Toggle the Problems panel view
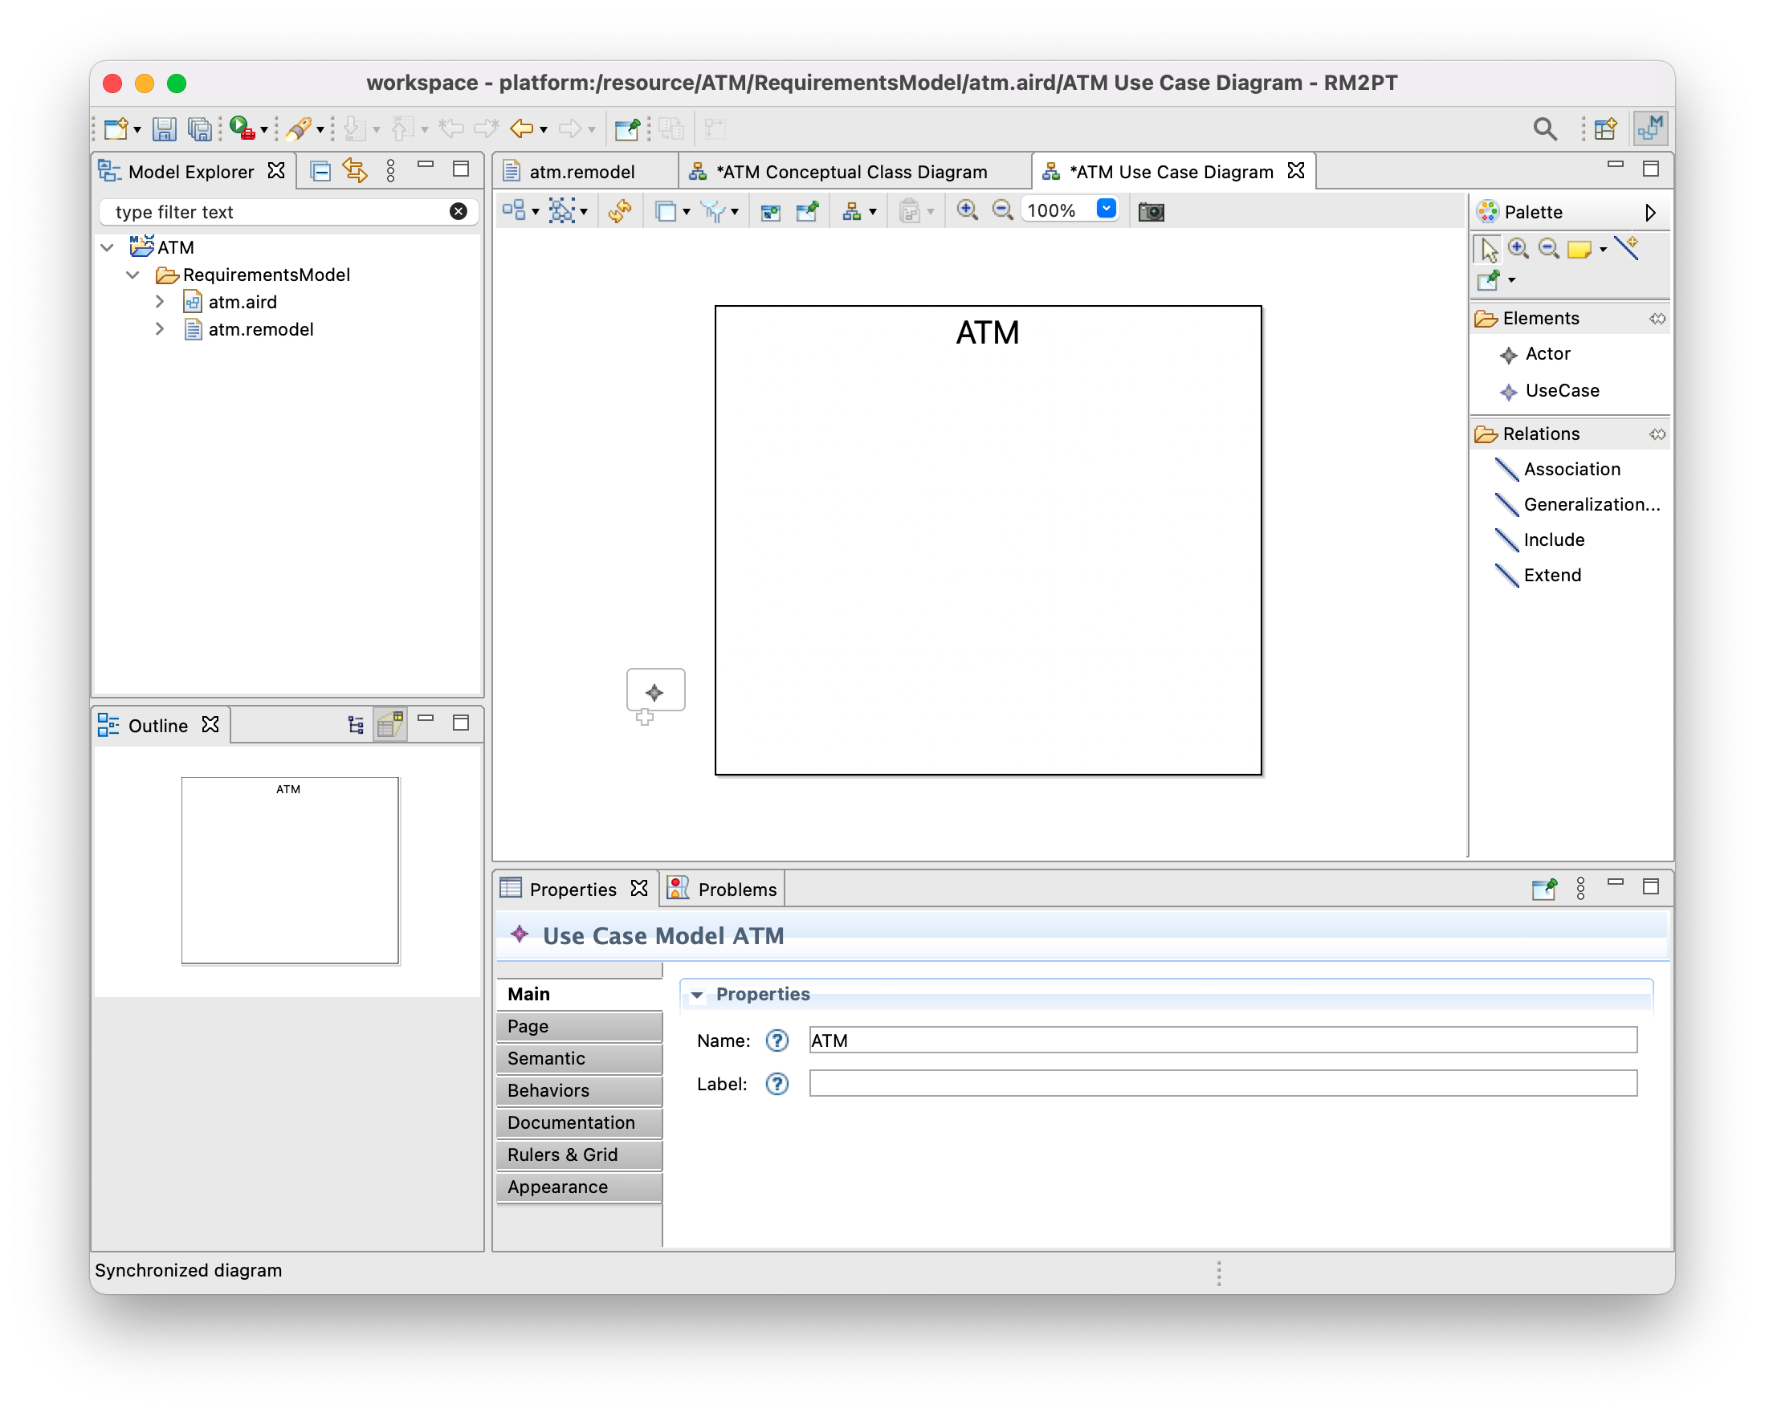This screenshot has height=1413, width=1765. coord(737,886)
